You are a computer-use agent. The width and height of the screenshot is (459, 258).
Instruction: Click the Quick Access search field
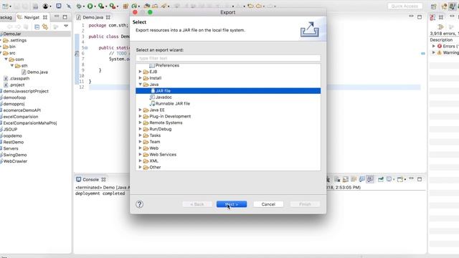404,6
